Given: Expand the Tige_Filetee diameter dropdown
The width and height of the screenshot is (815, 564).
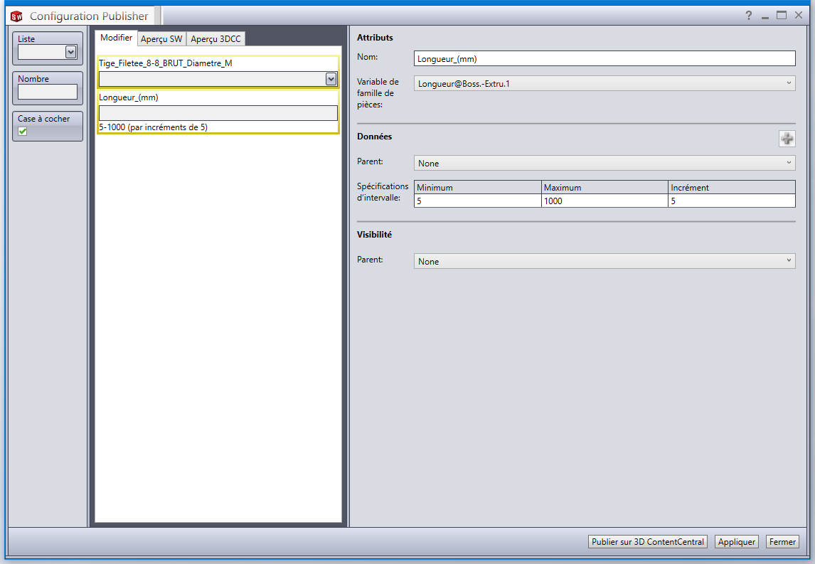Looking at the screenshot, I should (331, 79).
